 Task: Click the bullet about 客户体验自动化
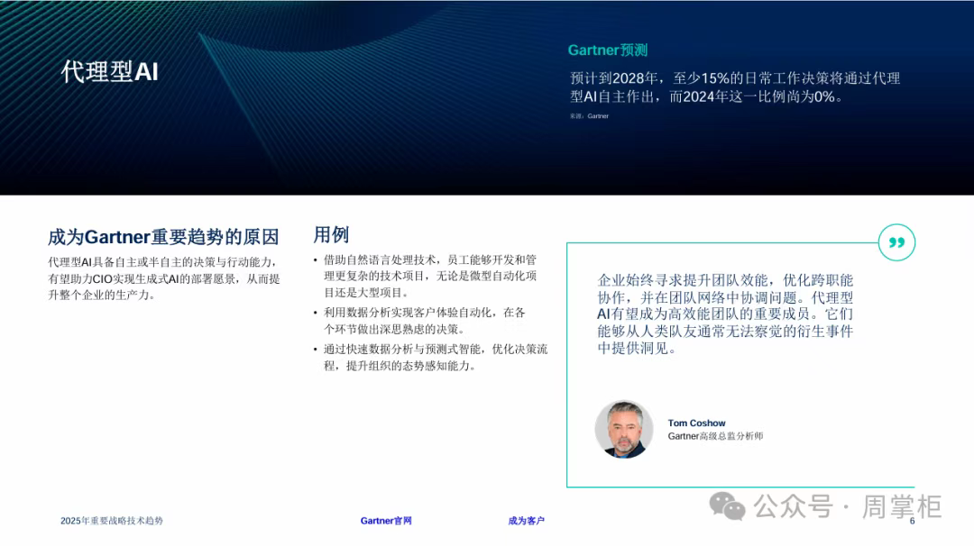[x=424, y=321]
